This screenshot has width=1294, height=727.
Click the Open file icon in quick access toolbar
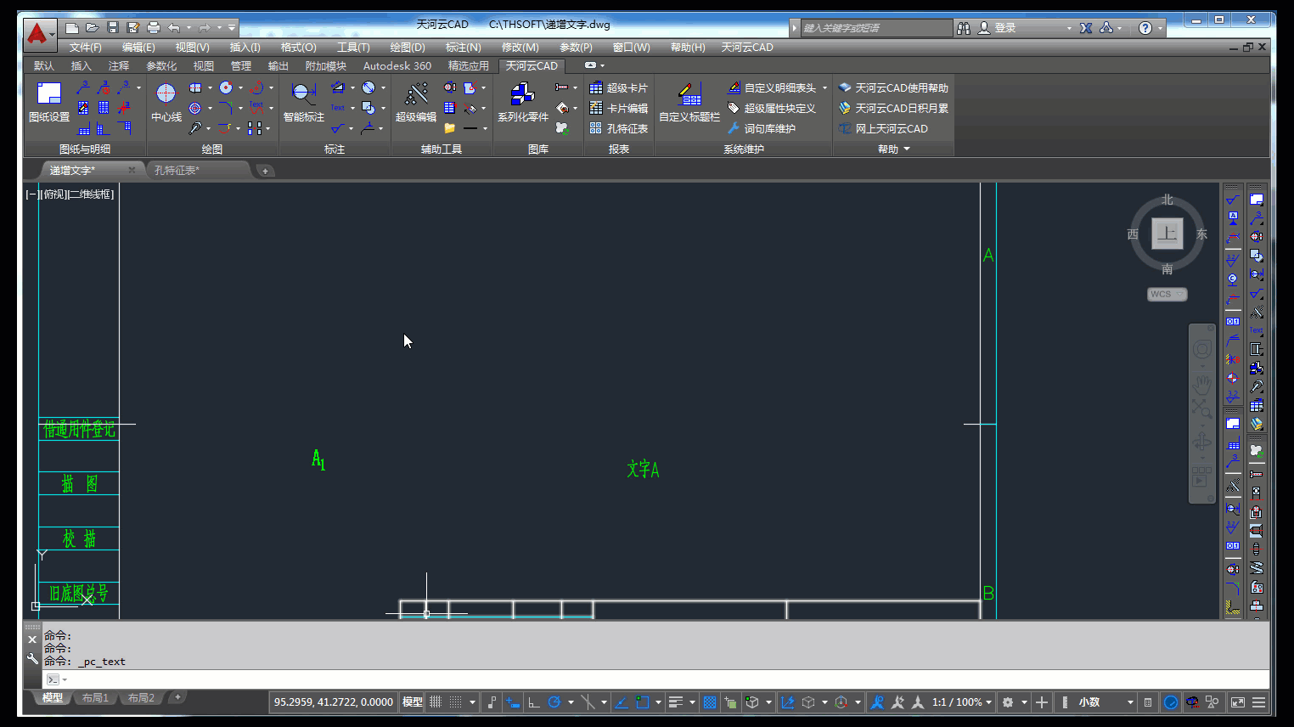click(x=93, y=28)
